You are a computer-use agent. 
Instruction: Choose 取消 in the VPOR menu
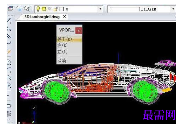(69, 61)
